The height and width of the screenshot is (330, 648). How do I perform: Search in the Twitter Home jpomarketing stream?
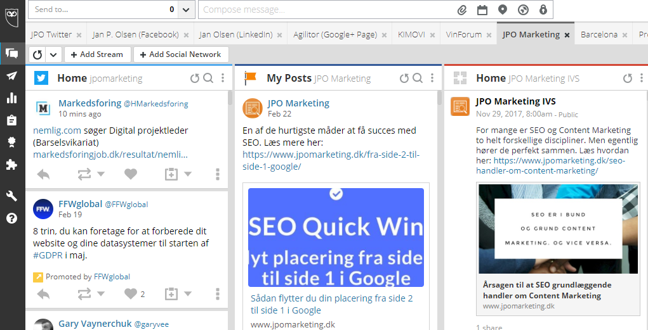pos(208,78)
